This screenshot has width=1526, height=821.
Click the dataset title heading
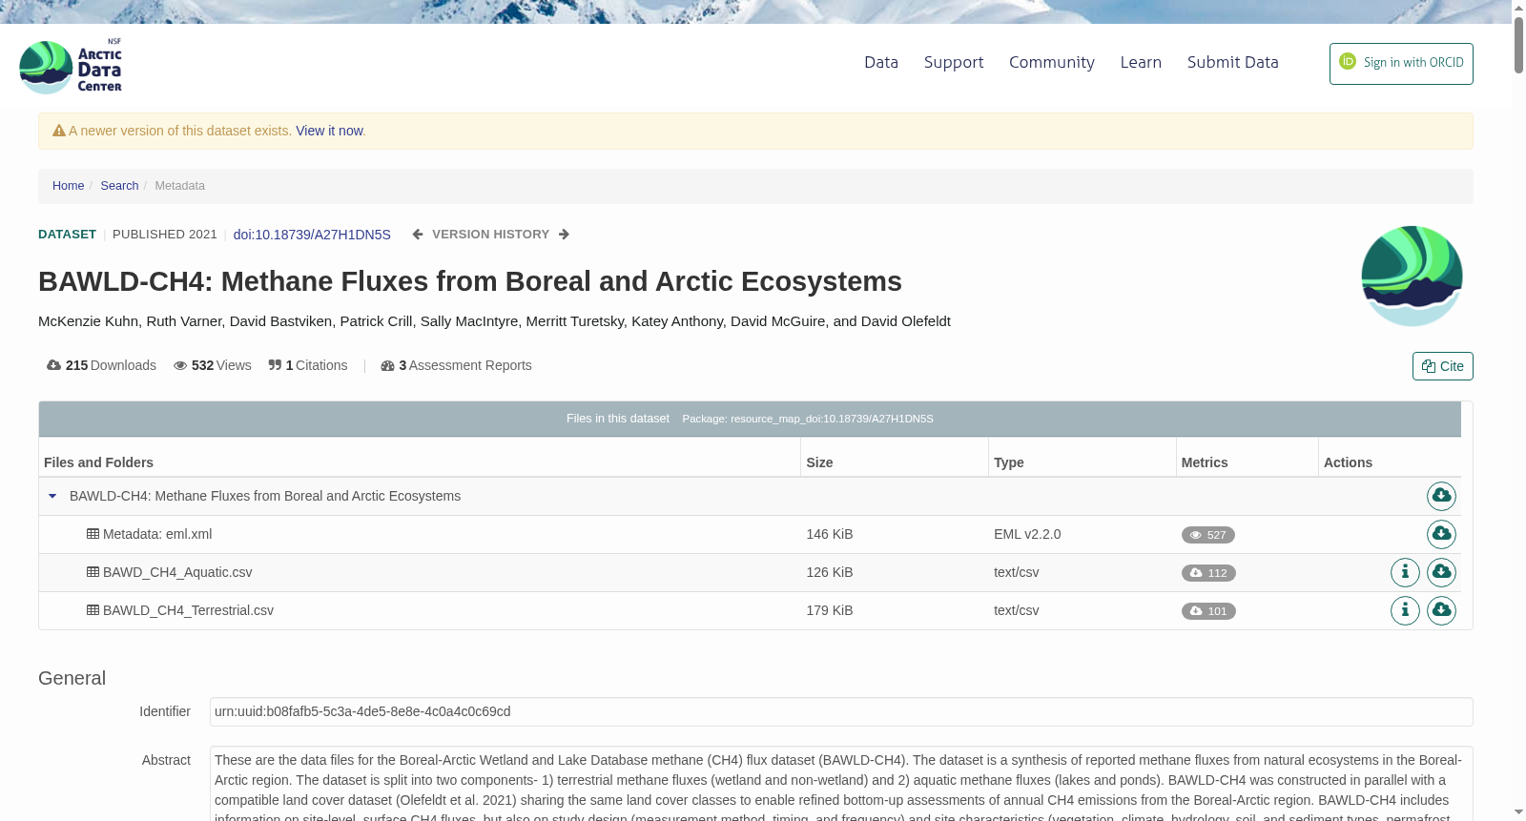470,281
